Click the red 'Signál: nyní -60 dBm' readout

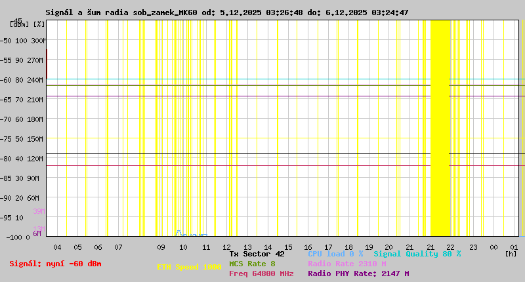tap(55, 264)
